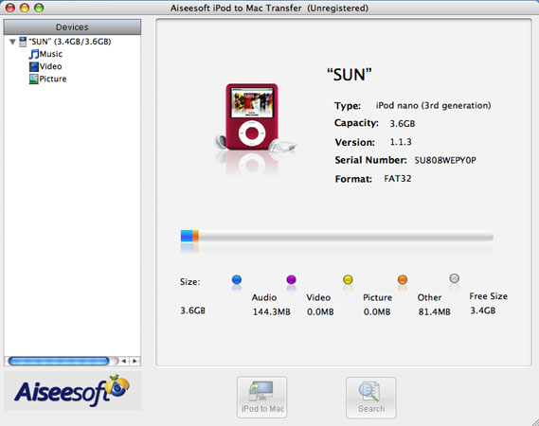Click the yellow Picture legend dot
The width and height of the screenshot is (539, 426).
(348, 279)
